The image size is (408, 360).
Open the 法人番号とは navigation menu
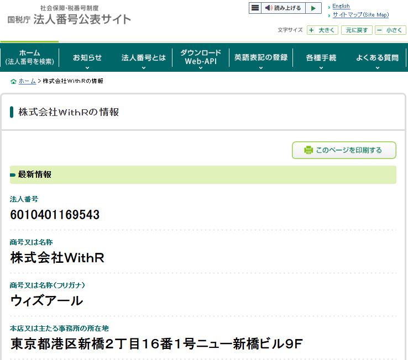point(143,57)
